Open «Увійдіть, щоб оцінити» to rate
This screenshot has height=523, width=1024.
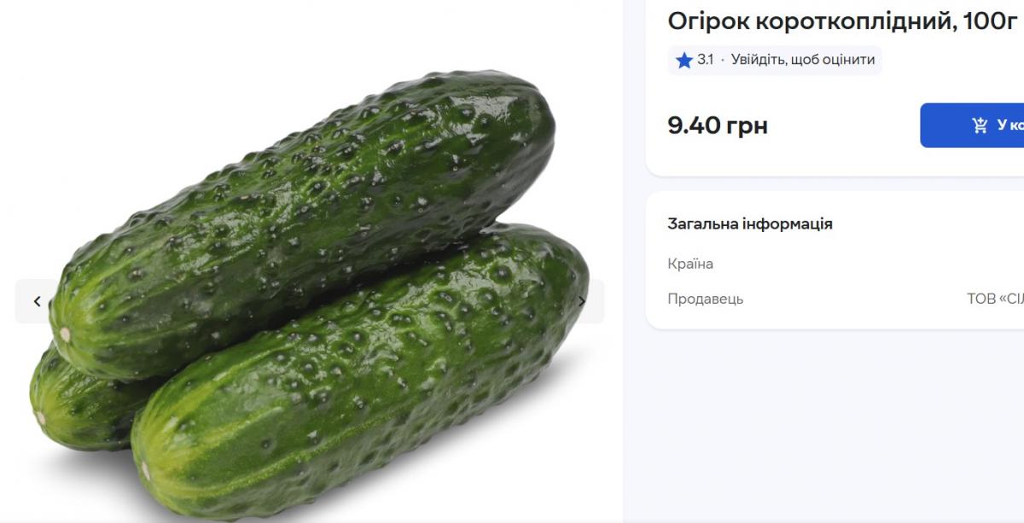(x=804, y=60)
